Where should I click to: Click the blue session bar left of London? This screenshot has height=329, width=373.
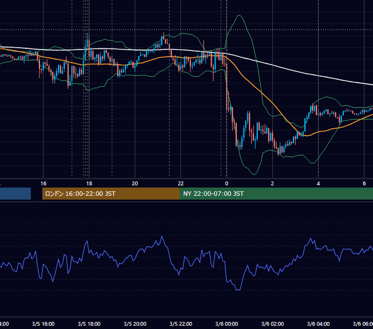(x=15, y=194)
